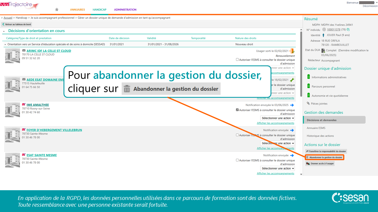
Task: Click the ViaTrajectoire logo
Action: point(19,5)
